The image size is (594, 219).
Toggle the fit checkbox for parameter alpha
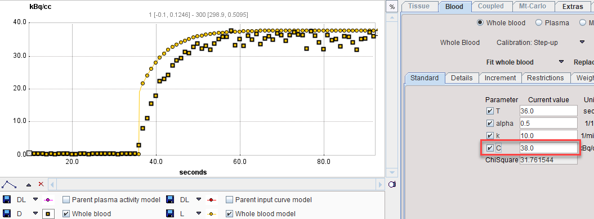click(490, 123)
